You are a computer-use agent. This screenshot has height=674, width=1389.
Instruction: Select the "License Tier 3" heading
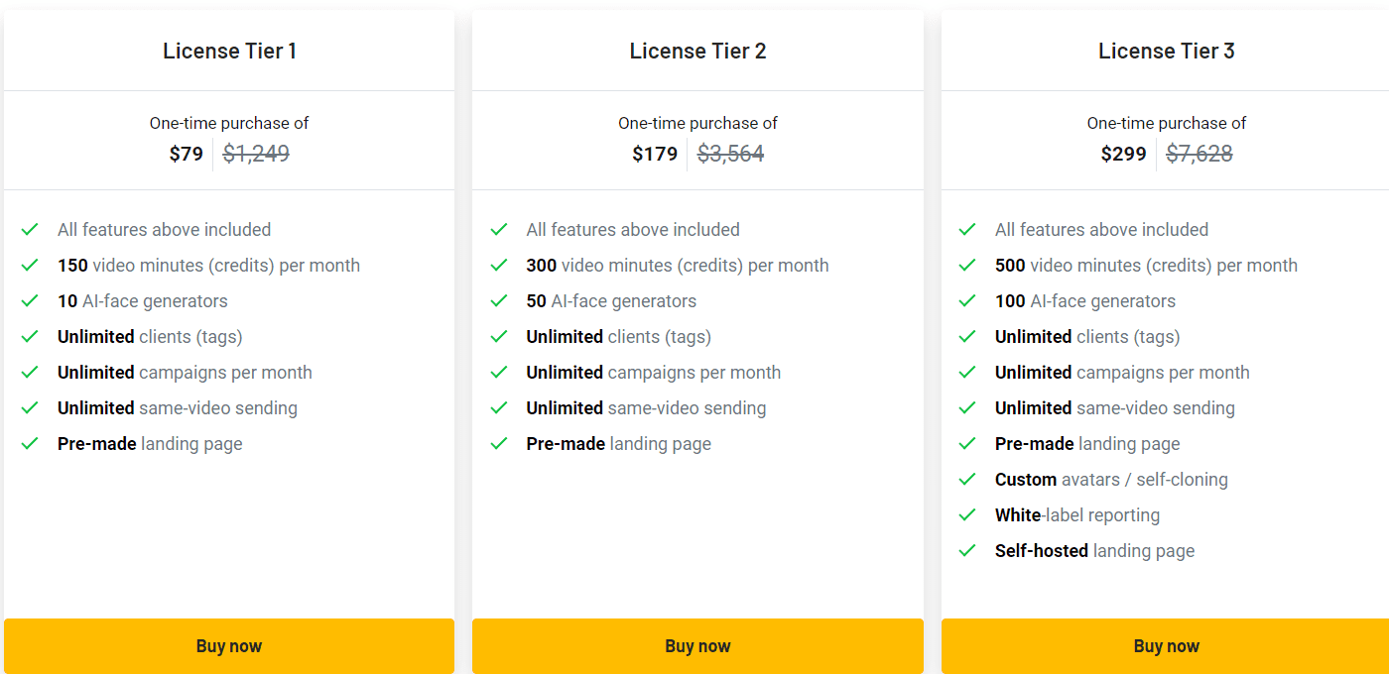click(x=1167, y=51)
